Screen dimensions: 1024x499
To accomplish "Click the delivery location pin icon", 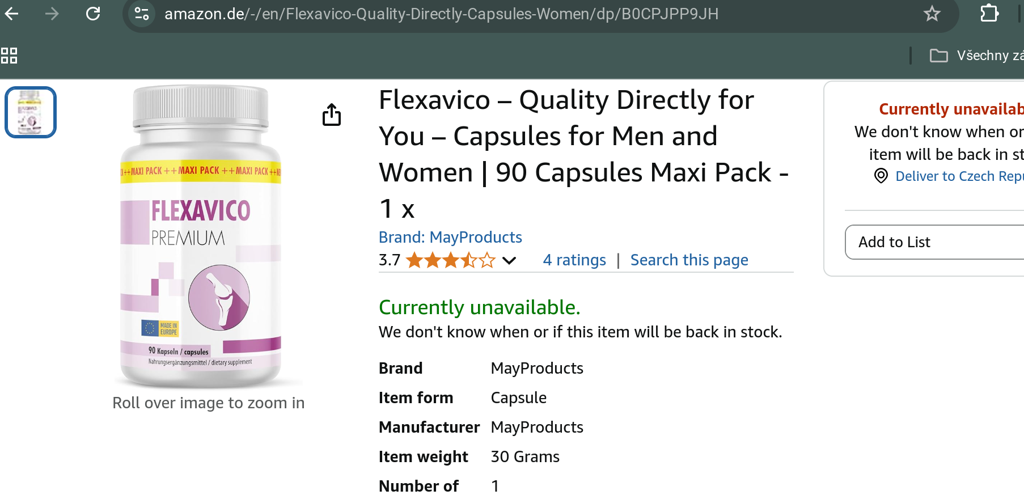I will pyautogui.click(x=881, y=176).
